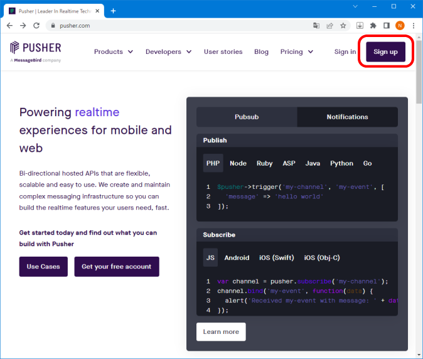Click the padlock site info icon

(x=53, y=26)
